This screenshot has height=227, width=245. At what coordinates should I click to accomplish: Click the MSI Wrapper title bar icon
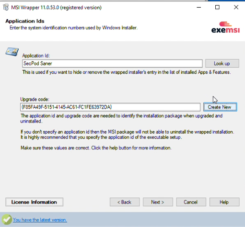point(6,7)
